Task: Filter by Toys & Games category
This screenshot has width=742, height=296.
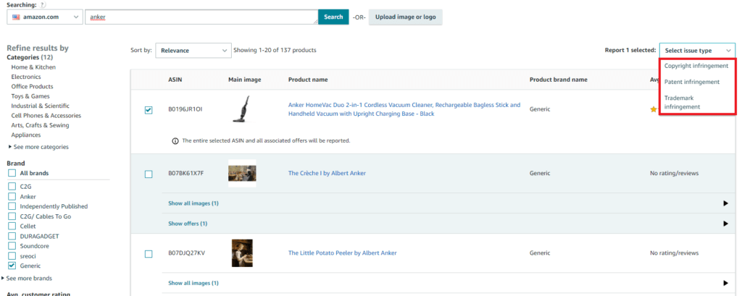Action: click(30, 96)
